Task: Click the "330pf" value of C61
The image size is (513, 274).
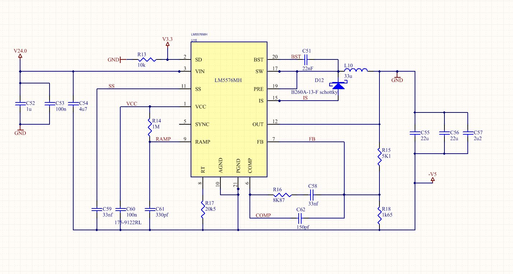Action: [x=162, y=215]
